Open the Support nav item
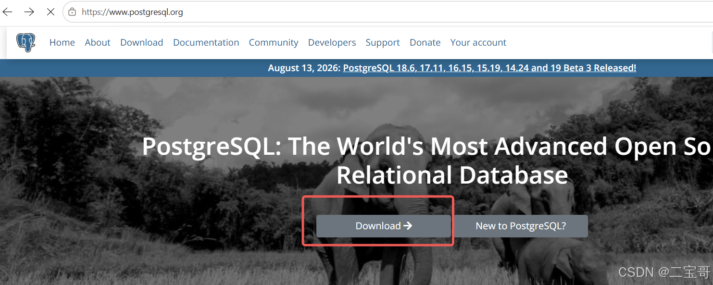Viewport: 713px width, 285px height. 383,42
